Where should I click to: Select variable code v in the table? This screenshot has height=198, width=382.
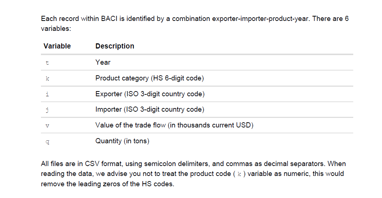pyautogui.click(x=47, y=126)
